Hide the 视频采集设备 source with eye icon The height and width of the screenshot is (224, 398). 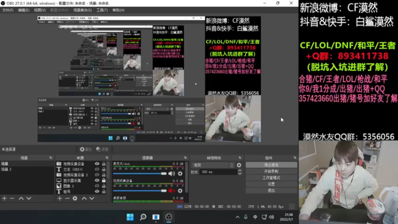coord(97,164)
